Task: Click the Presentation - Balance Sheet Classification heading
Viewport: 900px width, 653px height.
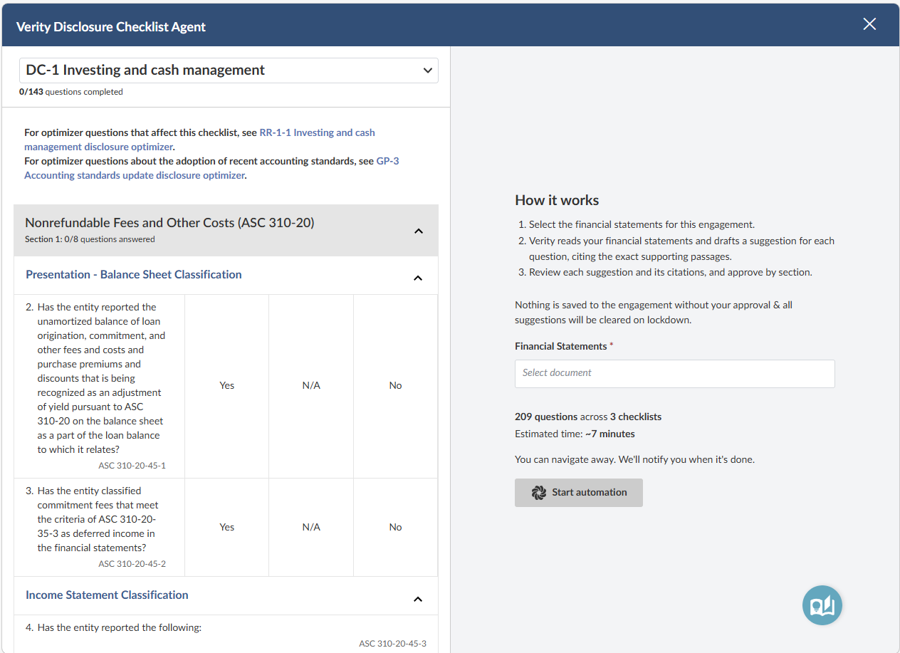Action: [134, 275]
